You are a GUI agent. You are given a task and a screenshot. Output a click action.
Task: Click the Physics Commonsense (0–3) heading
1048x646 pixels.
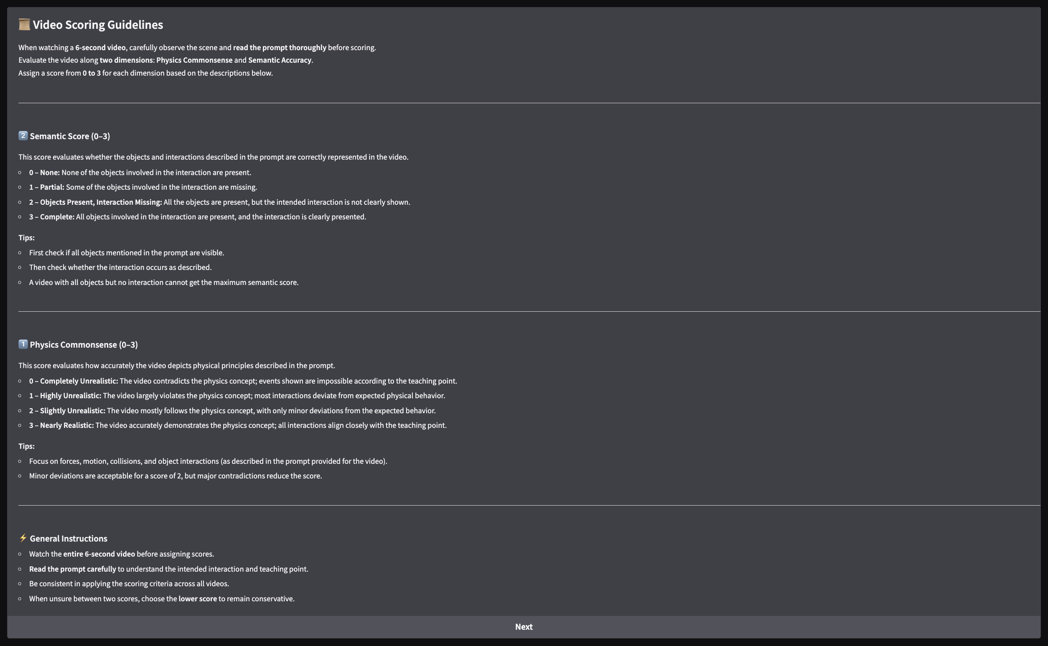point(84,345)
